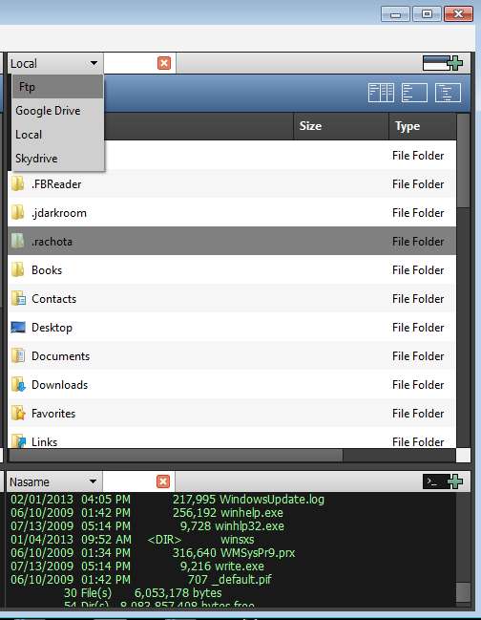Click winhelp.exe in terminal output
Screen dimensions: 481x620
click(x=252, y=512)
